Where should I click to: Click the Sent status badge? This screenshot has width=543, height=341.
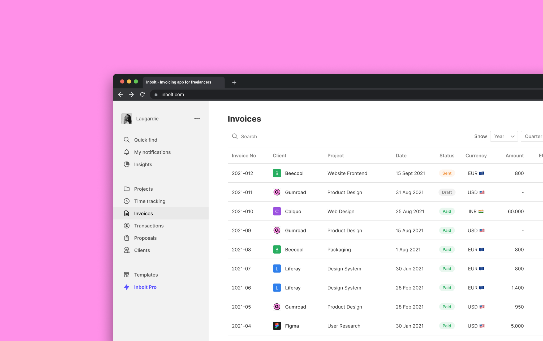pos(447,173)
